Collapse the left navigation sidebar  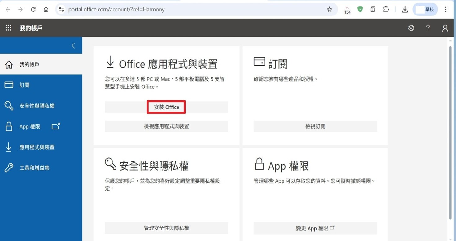[x=73, y=46]
